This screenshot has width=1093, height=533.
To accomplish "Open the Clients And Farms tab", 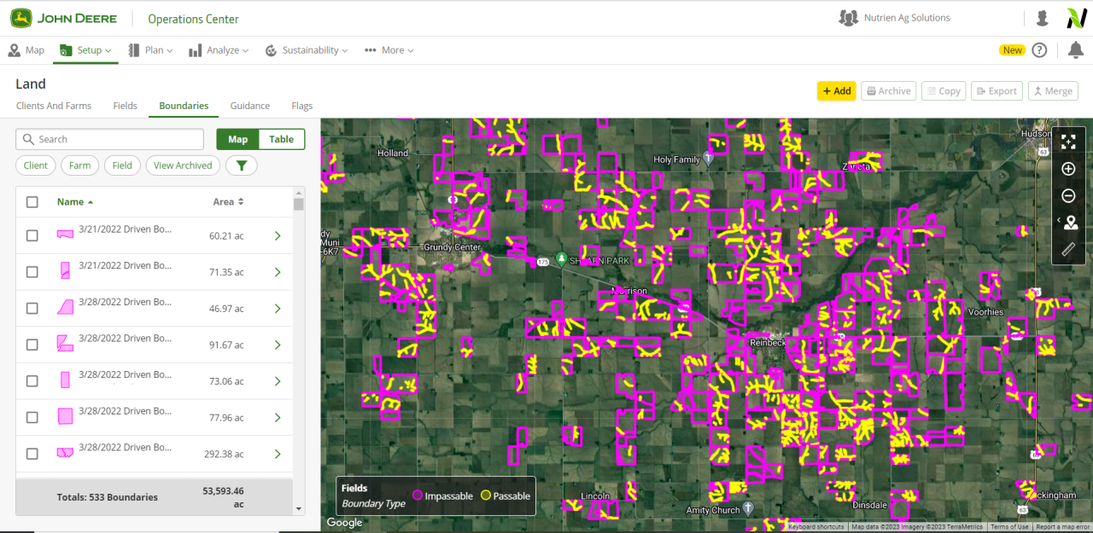I will tap(54, 106).
